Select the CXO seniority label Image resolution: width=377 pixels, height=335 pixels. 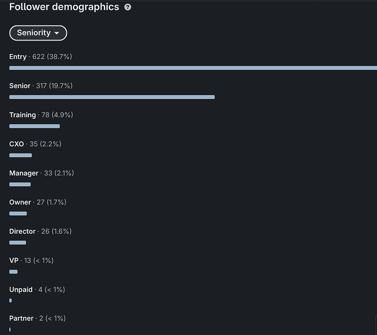tap(16, 144)
